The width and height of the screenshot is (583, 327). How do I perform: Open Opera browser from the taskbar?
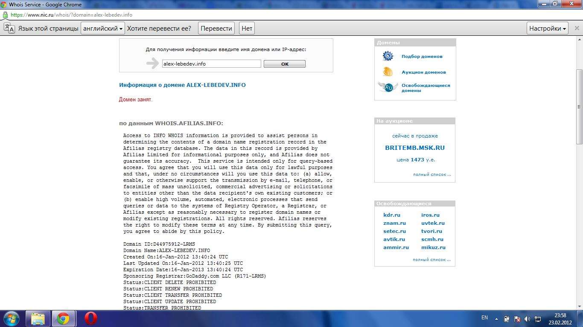90,318
